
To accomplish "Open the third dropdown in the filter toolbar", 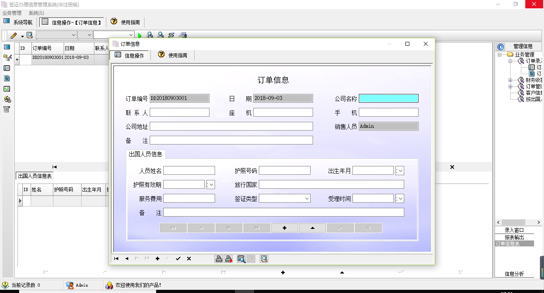I will [131, 35].
